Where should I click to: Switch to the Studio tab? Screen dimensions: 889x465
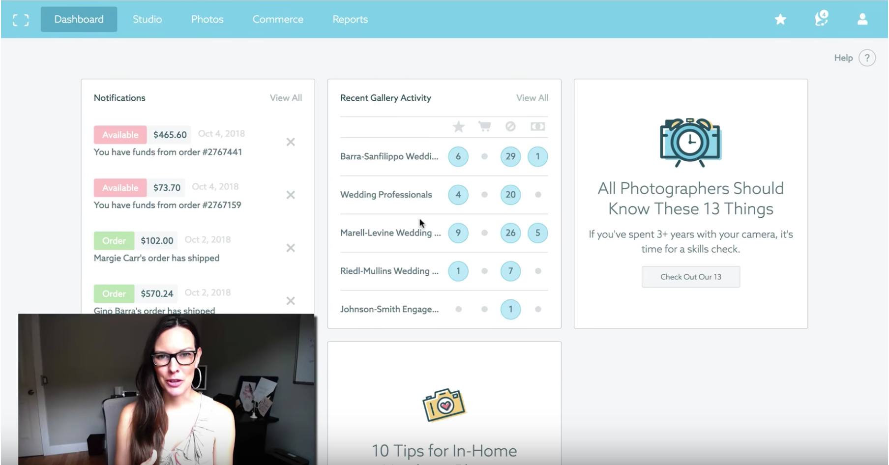pyautogui.click(x=147, y=20)
